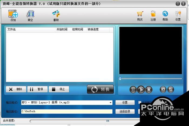189x126 pixels.
Task: Click the 删除 delete button
Action: point(16,89)
